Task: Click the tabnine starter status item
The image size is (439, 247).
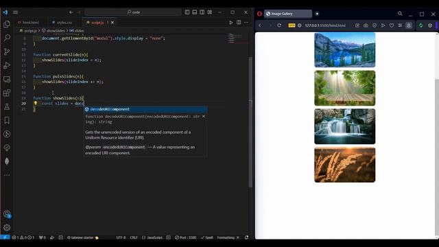Action: [x=83, y=237]
